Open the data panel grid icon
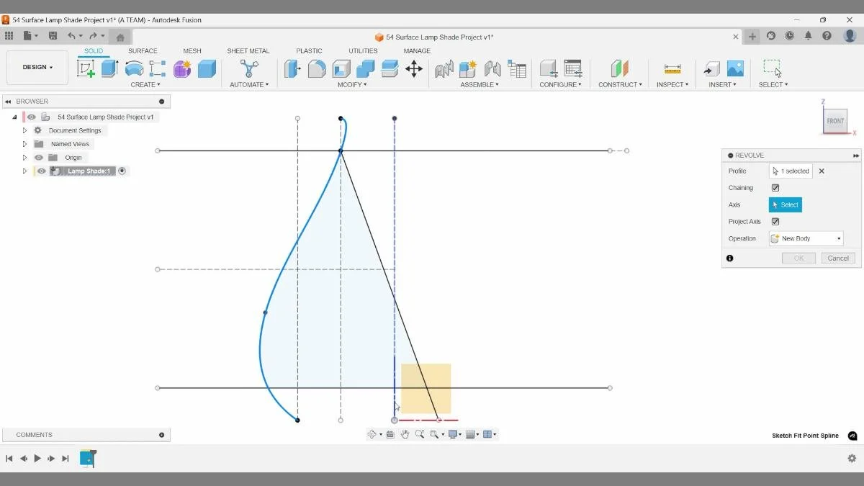Screen dimensions: 864x486 (9, 35)
